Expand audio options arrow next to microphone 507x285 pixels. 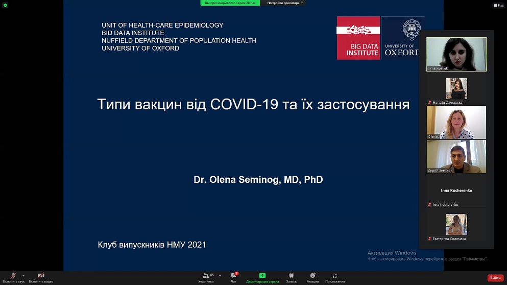click(x=23, y=275)
